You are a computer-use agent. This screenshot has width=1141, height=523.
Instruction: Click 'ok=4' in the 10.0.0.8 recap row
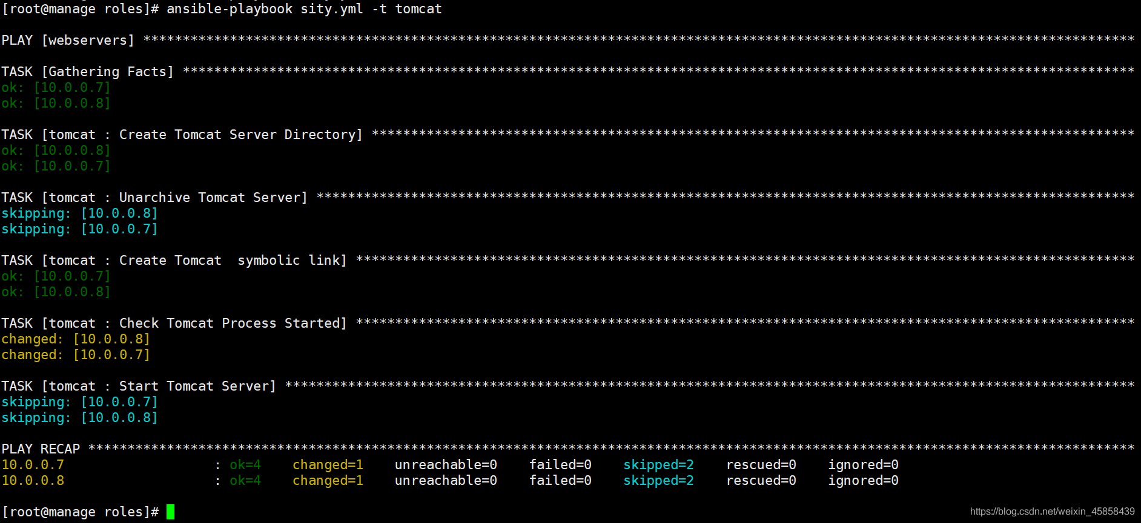[x=245, y=481]
